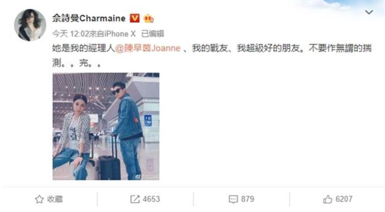Click the 佘詩曼Charmaine username
This screenshot has height=212, width=385.
click(89, 19)
